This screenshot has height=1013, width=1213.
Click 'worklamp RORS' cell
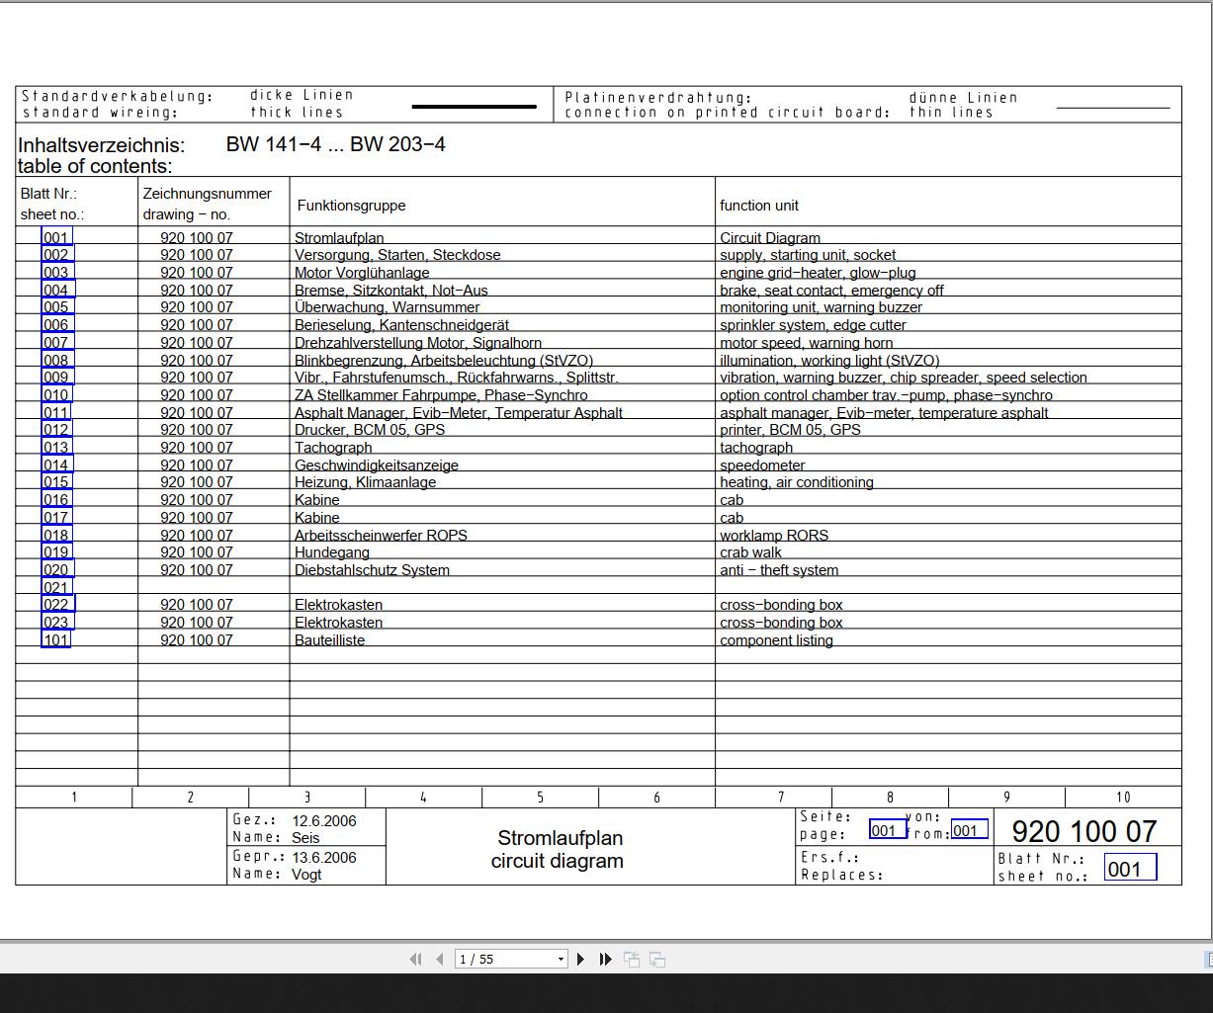[x=774, y=536]
